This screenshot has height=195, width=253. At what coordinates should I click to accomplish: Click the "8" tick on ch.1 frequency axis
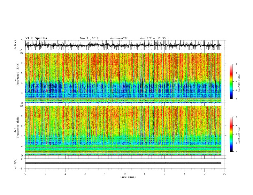[22, 63]
